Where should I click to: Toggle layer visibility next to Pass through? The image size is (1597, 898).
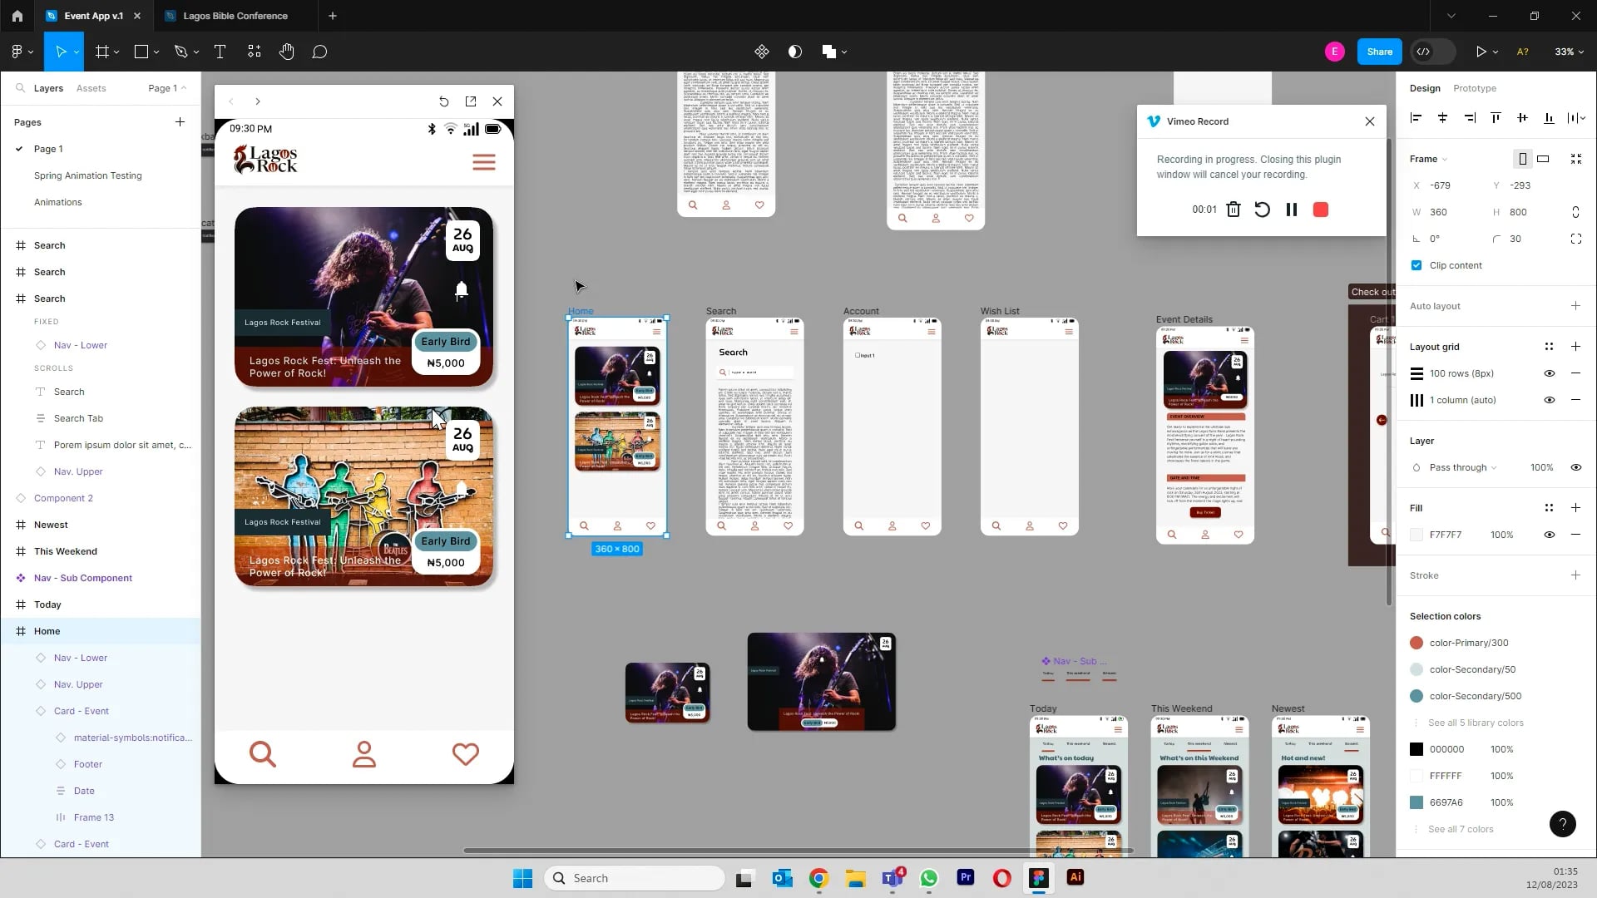[1575, 467]
